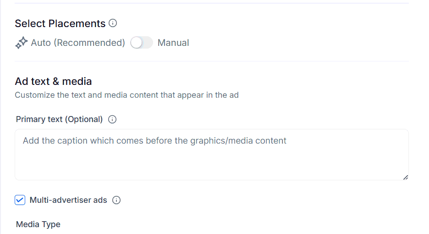This screenshot has width=429, height=234.
Task: Click the Multi-advertiser ads label text
Action: click(x=68, y=200)
